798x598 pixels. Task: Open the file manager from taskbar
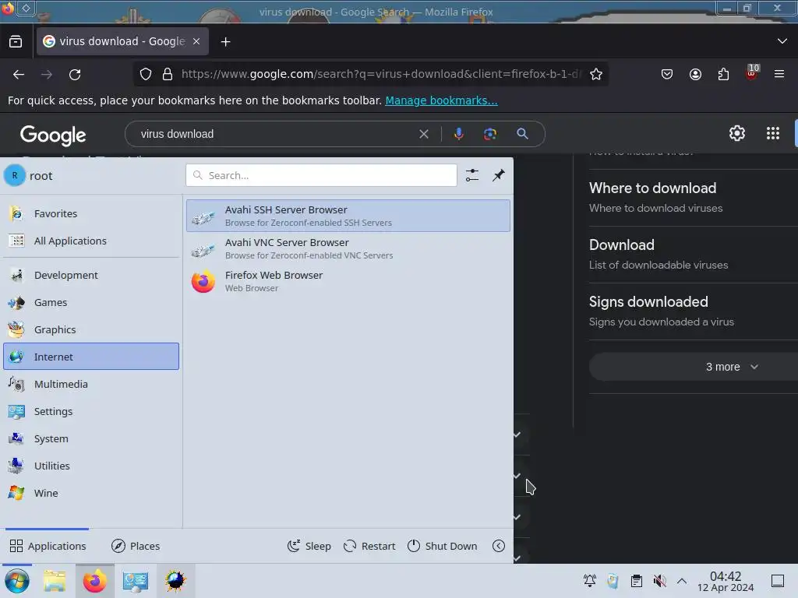pyautogui.click(x=55, y=581)
